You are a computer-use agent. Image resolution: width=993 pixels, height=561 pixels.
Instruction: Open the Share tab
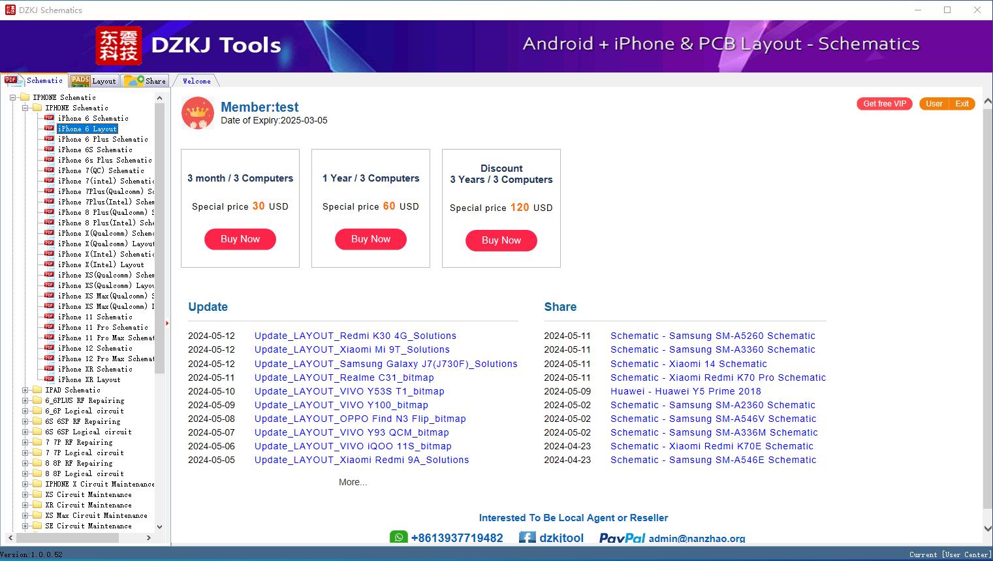click(145, 81)
